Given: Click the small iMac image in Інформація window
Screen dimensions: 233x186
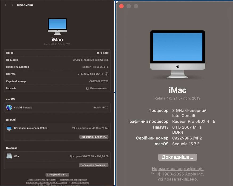Looking at the screenshot, I should pyautogui.click(x=57, y=26).
